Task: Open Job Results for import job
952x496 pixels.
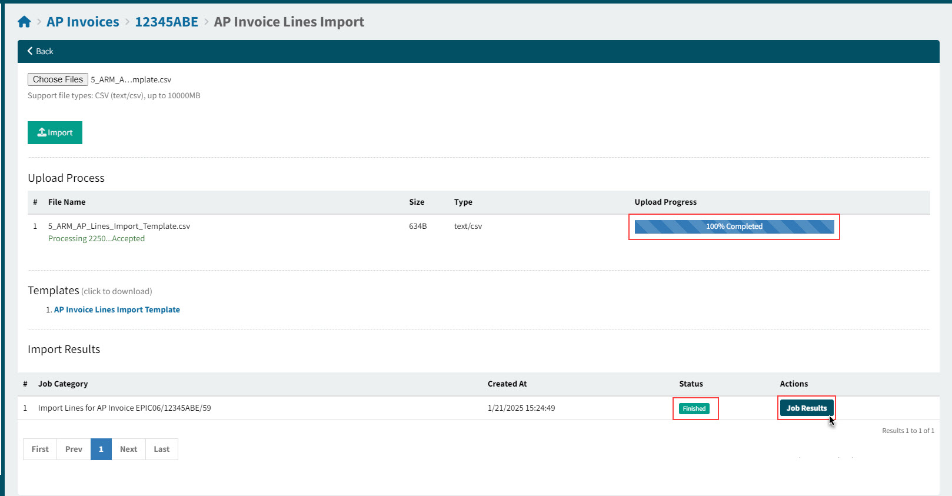Action: (806, 408)
